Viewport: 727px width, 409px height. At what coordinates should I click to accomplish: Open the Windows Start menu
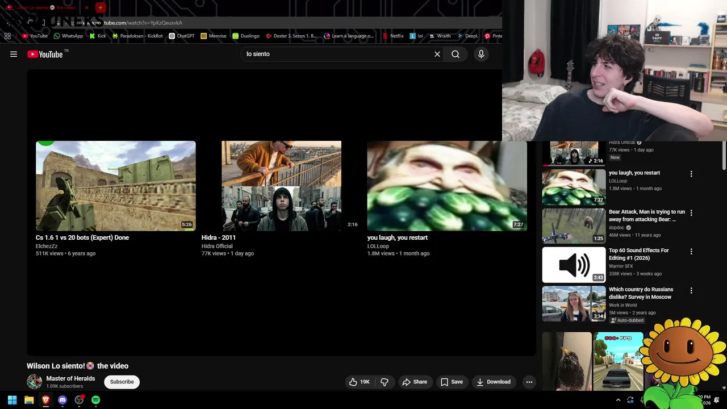(12, 400)
